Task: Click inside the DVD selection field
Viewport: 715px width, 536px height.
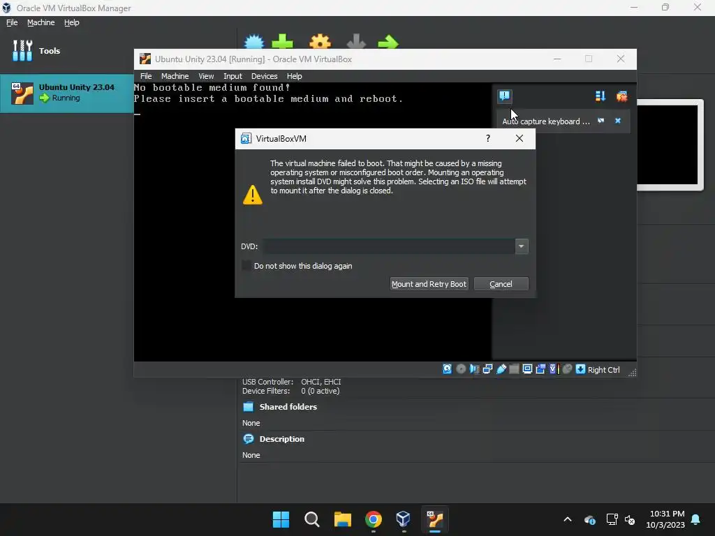Action: (x=389, y=246)
